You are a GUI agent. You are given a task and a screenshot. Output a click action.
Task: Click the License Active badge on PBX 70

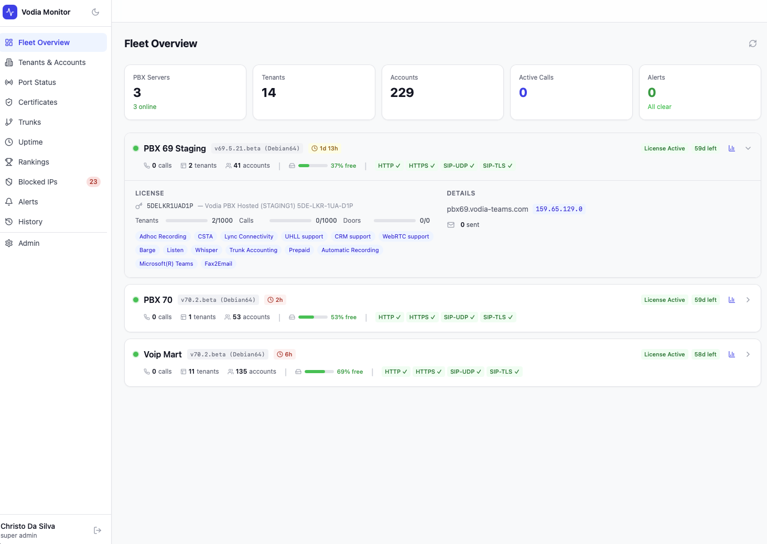pyautogui.click(x=664, y=300)
